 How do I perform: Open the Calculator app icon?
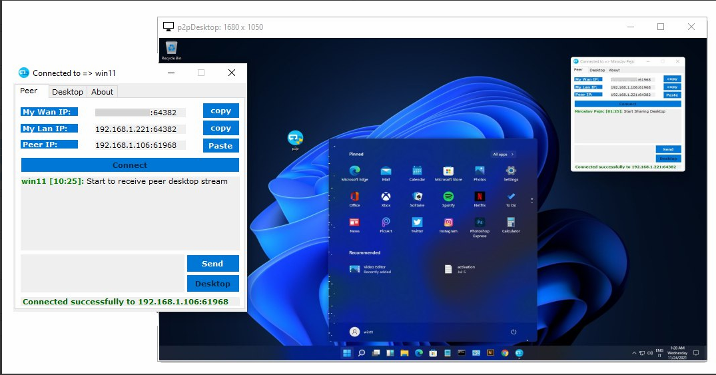coord(511,222)
